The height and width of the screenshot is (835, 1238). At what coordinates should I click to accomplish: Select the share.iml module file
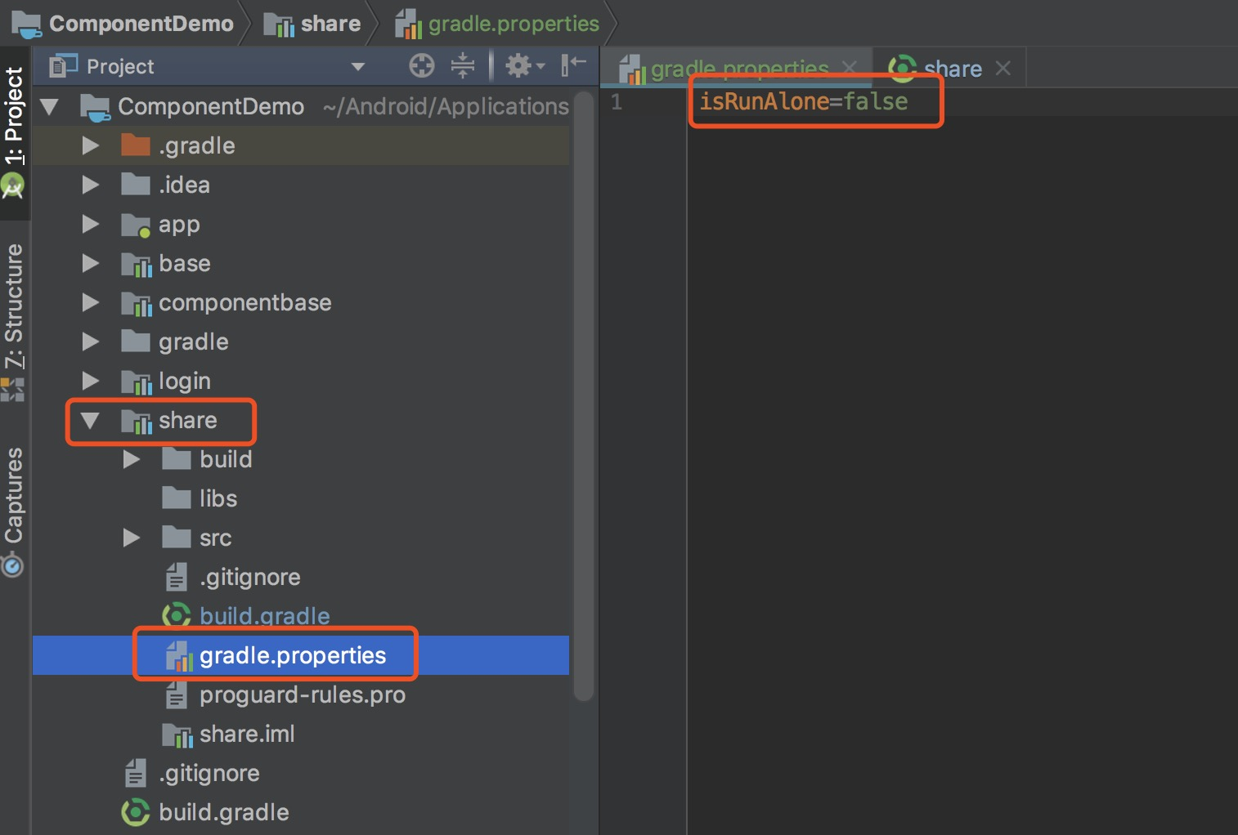click(x=246, y=734)
